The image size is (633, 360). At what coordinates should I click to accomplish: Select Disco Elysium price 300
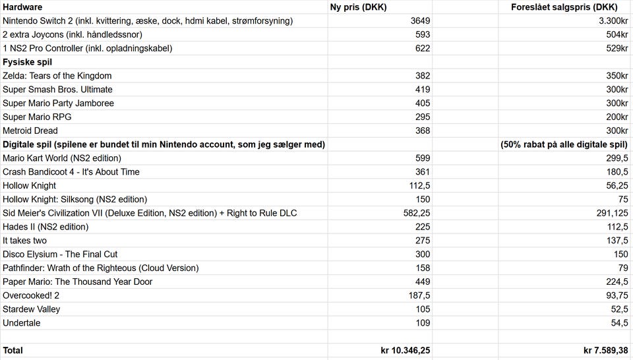pos(380,254)
